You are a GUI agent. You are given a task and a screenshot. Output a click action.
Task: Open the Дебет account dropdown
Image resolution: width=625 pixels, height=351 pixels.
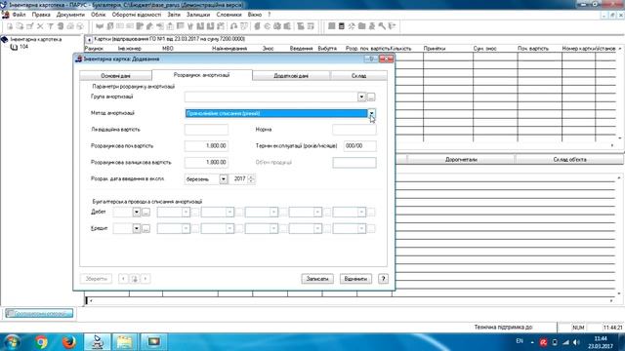click(137, 213)
